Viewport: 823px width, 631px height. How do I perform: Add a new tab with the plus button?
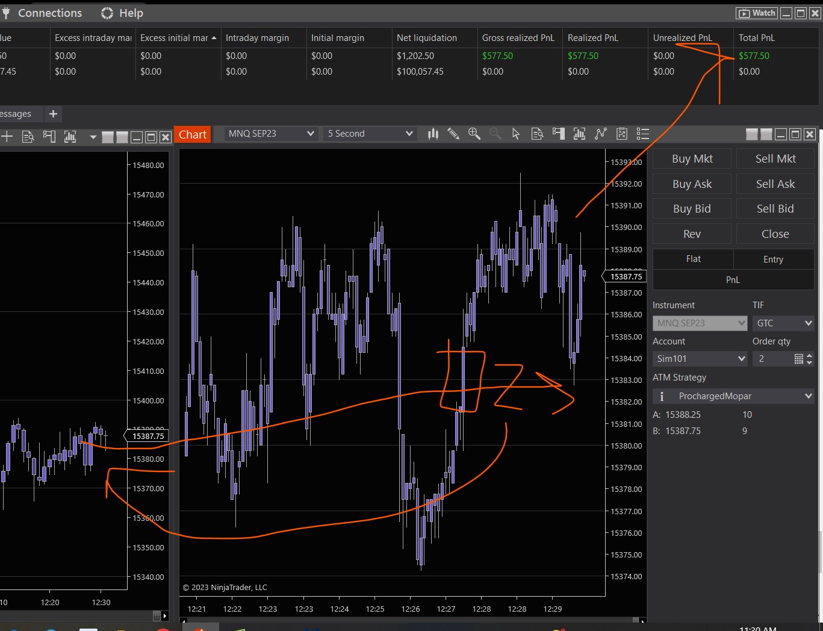[53, 114]
